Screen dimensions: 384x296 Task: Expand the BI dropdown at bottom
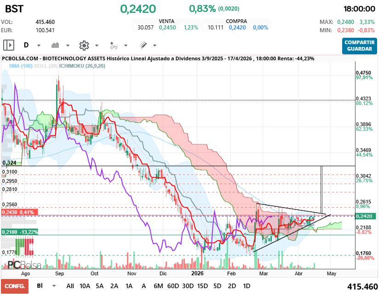click(x=55, y=285)
